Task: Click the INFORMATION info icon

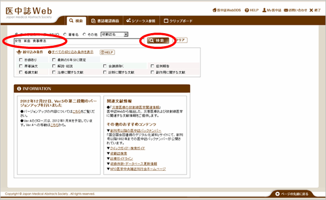Action: point(19,89)
